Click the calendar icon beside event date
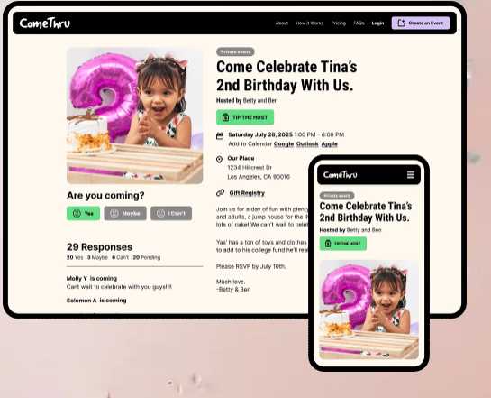 tap(220, 135)
